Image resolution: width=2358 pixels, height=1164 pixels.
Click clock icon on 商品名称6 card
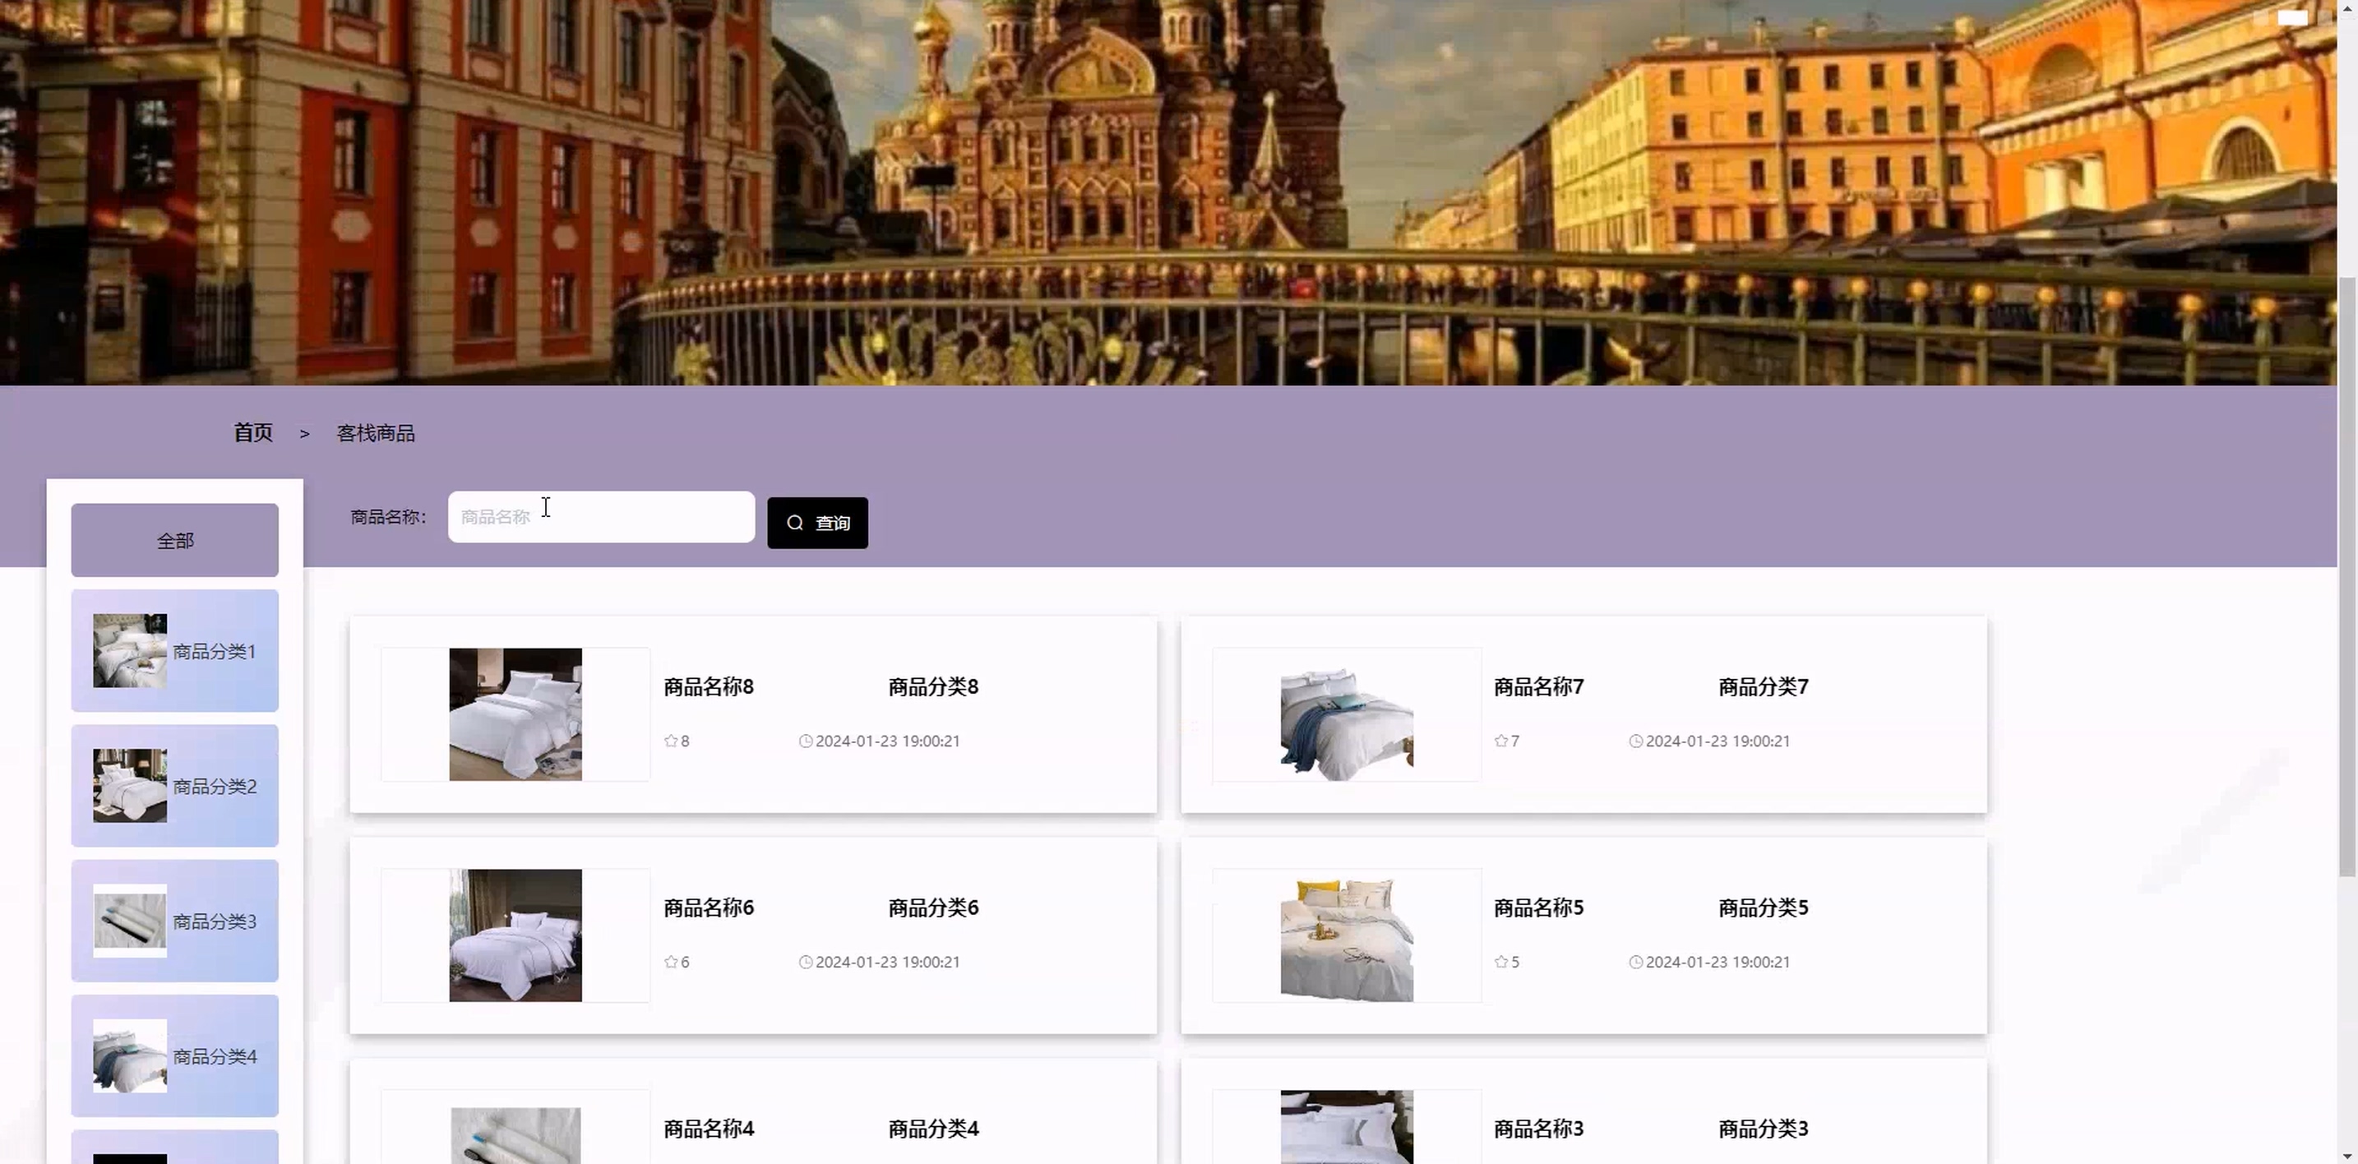click(x=806, y=962)
